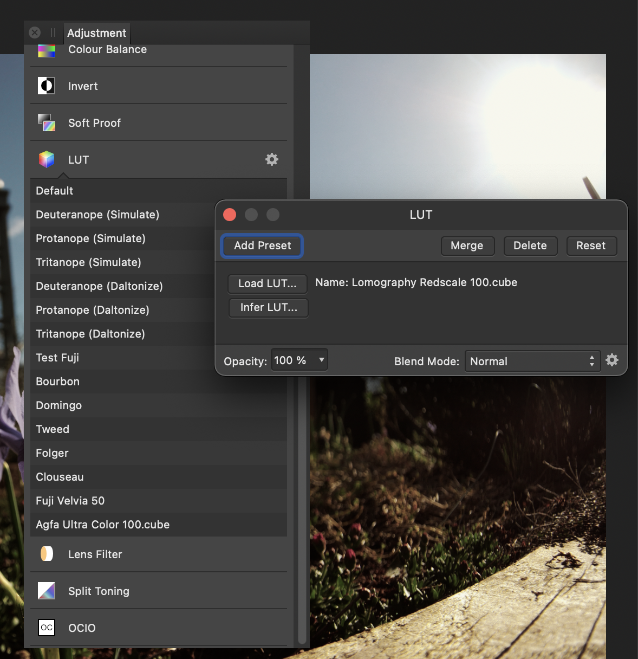Apply the Bourbon LUT preset
The image size is (638, 659).
159,382
